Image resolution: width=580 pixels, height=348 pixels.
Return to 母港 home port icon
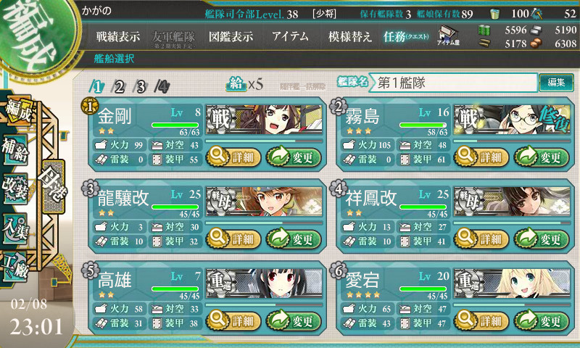[54, 186]
